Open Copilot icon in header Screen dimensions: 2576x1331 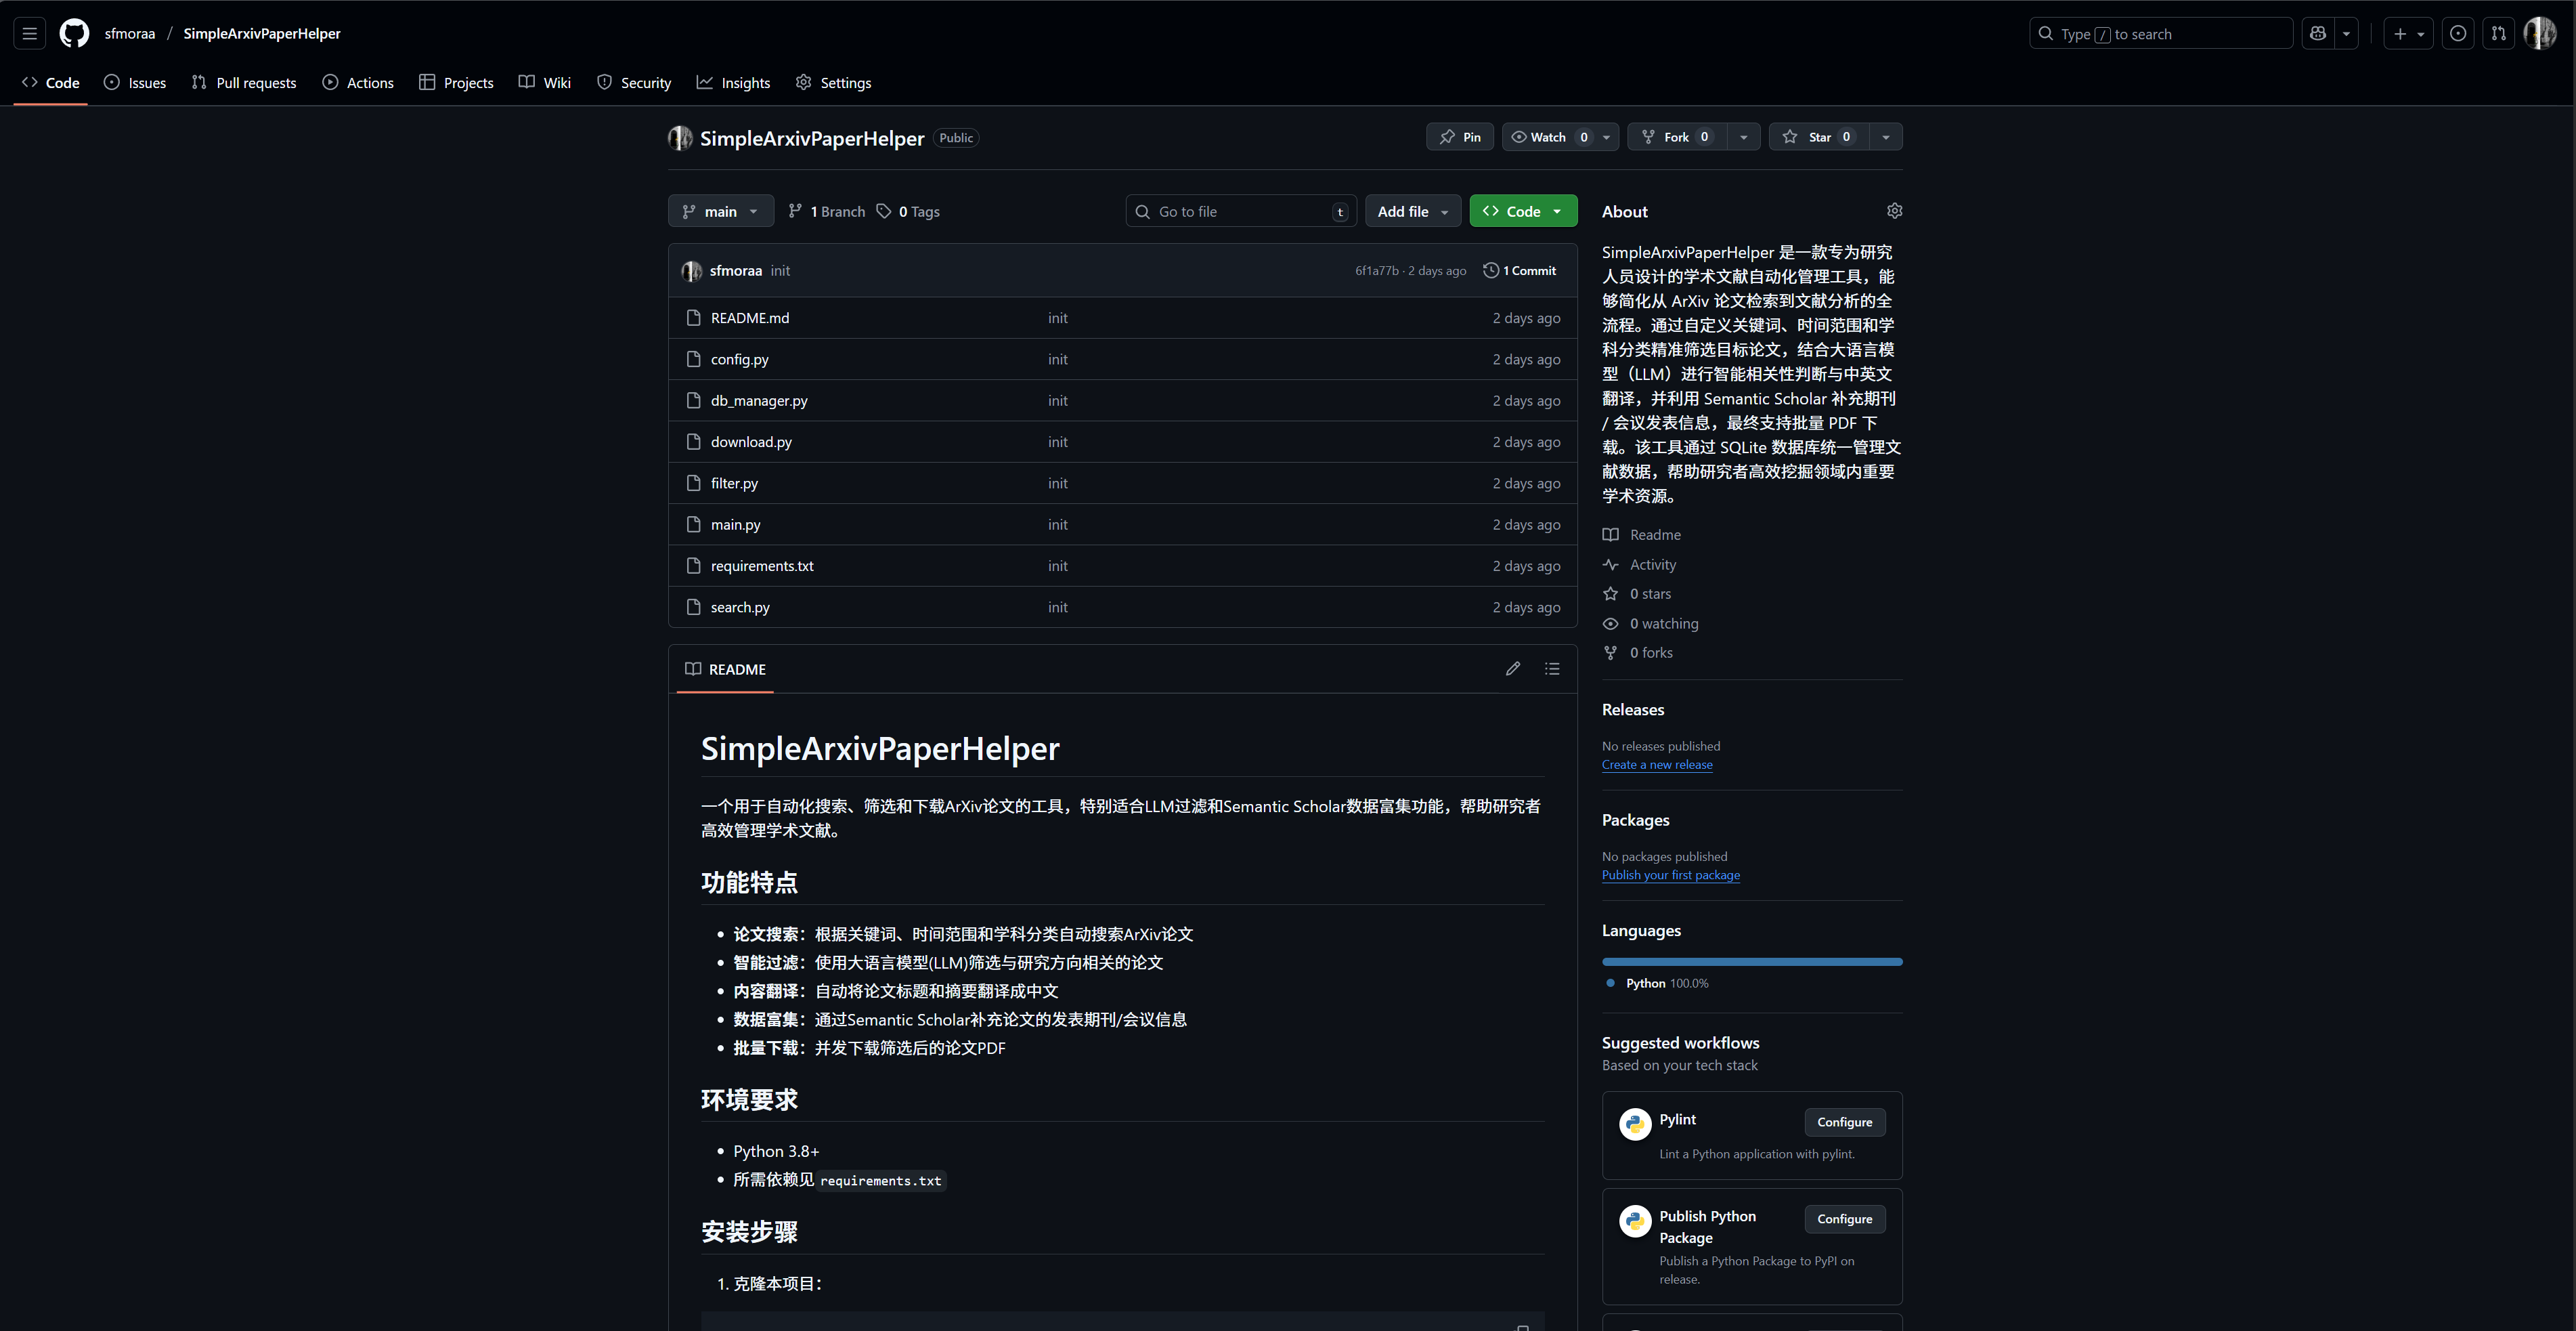point(2318,33)
